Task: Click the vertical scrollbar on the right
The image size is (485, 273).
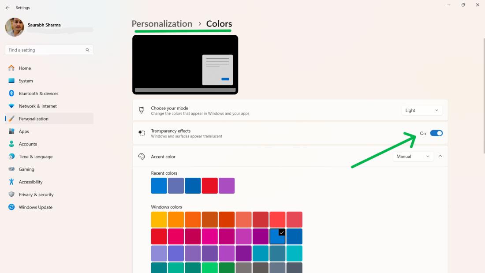Action: (484, 96)
